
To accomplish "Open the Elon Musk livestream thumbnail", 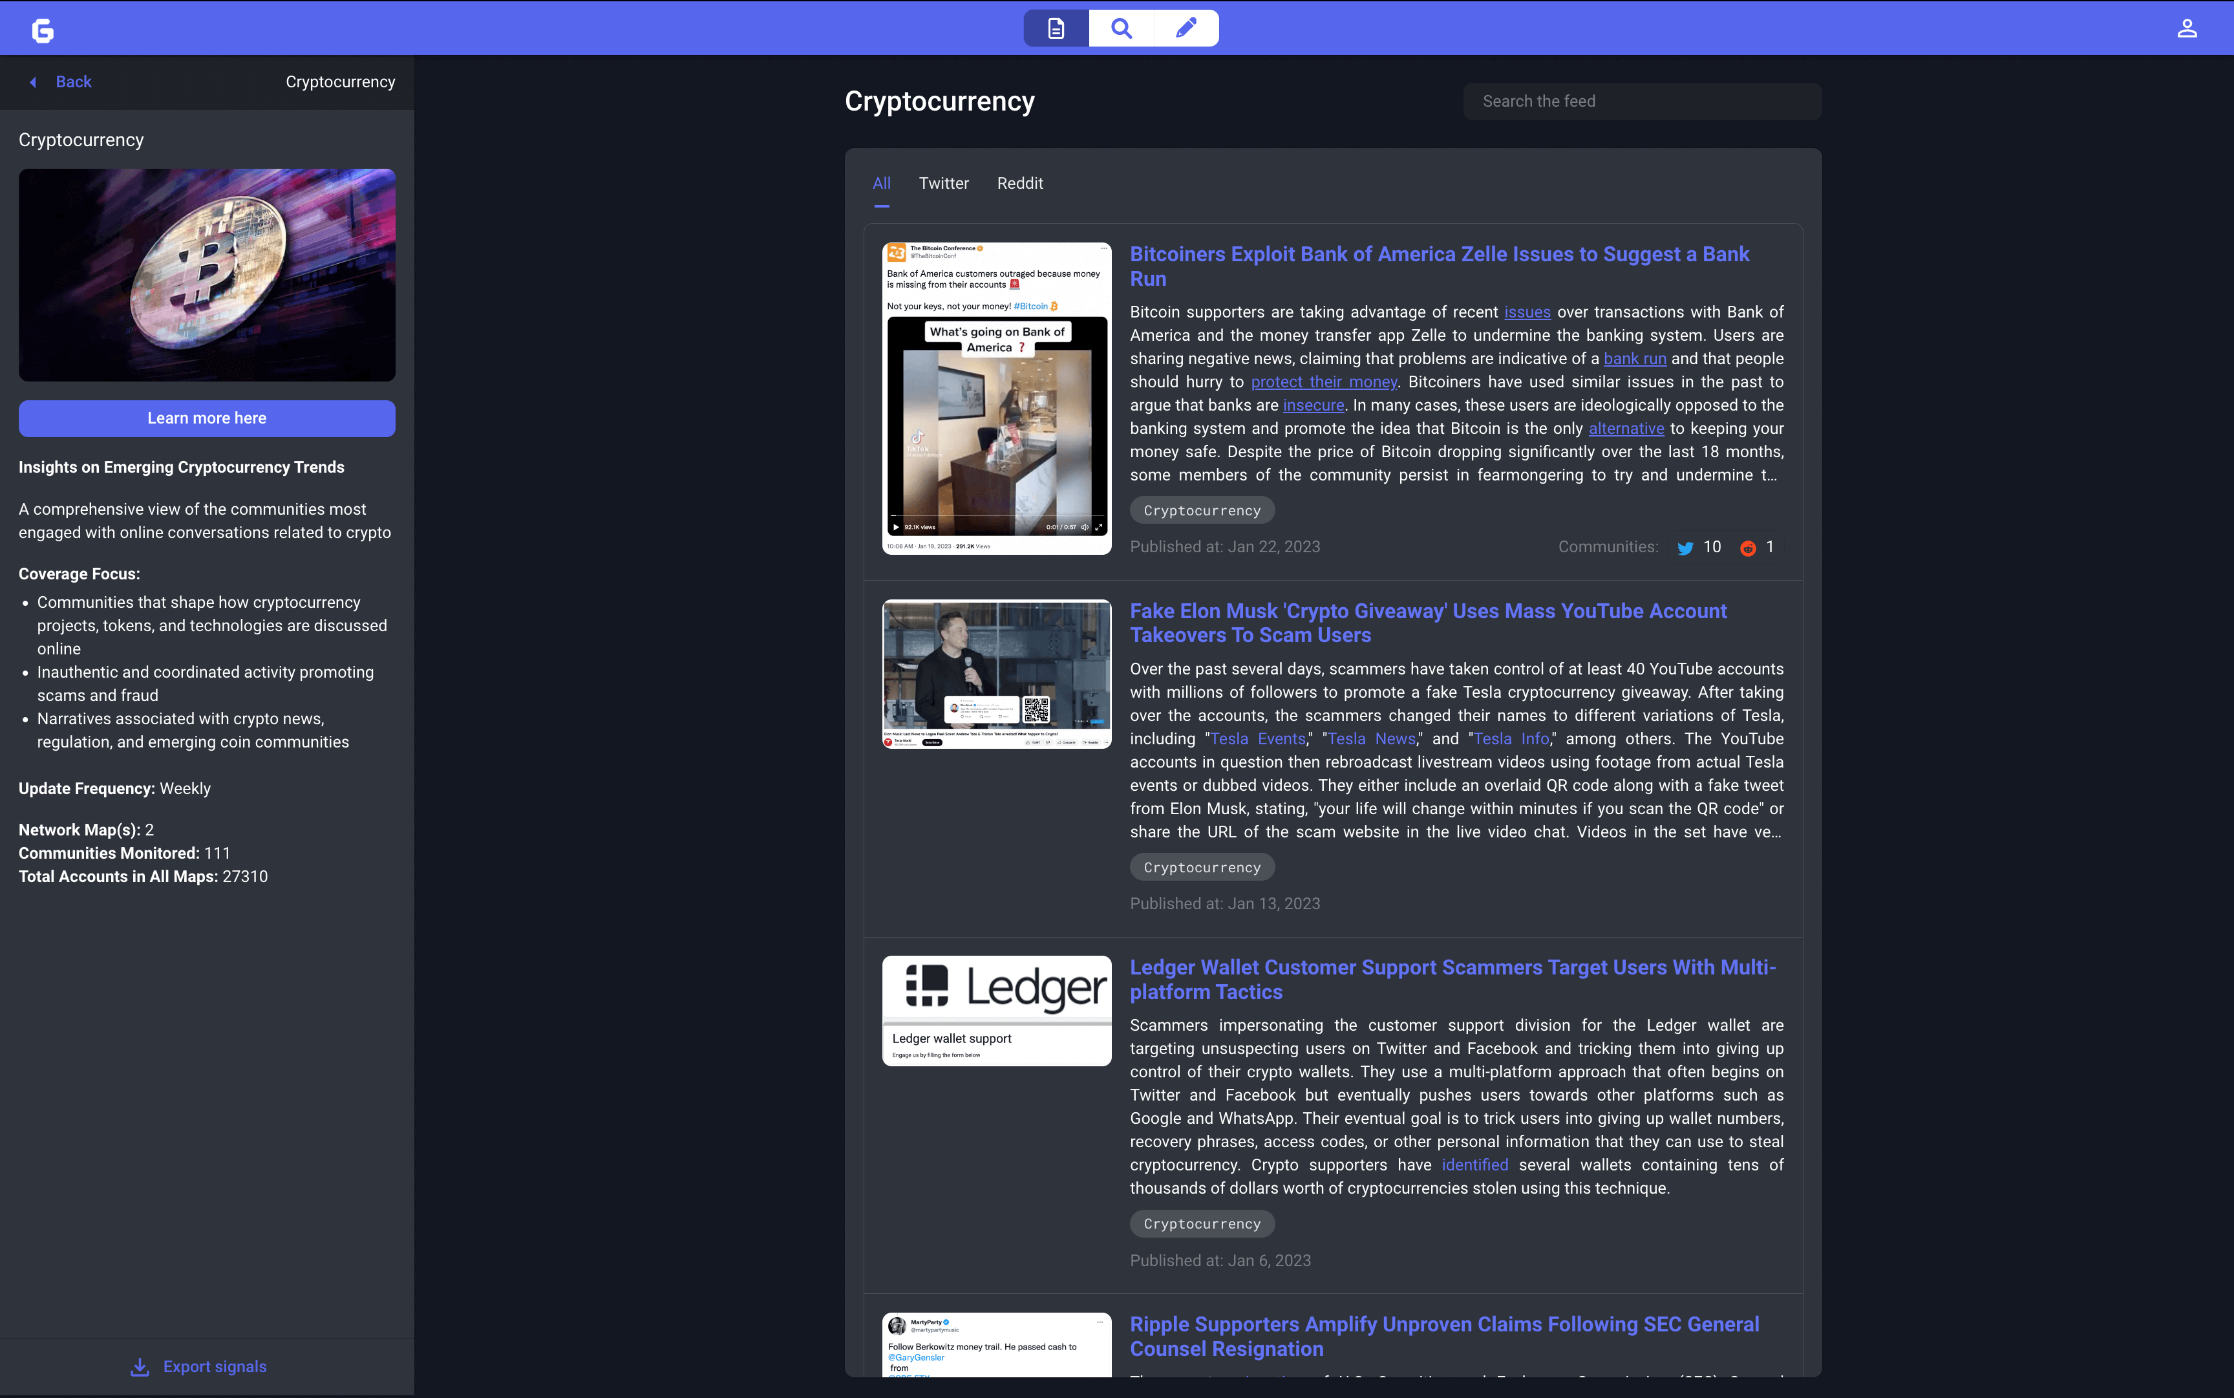I will (996, 674).
